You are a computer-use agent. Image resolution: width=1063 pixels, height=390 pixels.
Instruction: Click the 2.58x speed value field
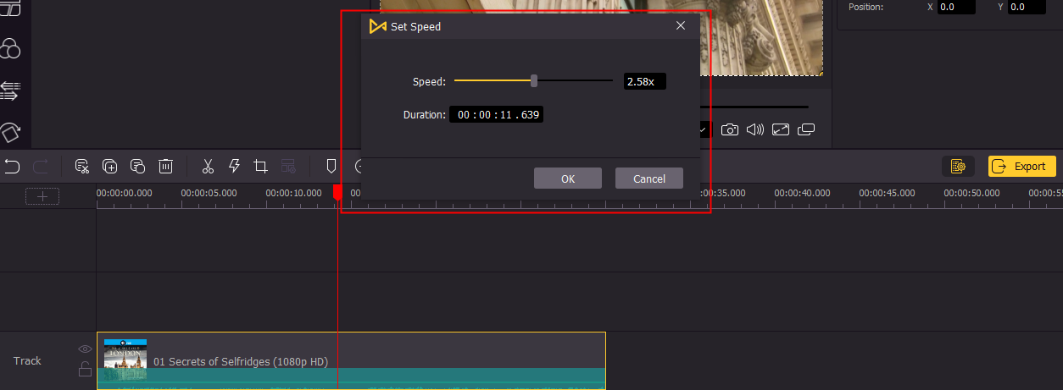coord(645,81)
